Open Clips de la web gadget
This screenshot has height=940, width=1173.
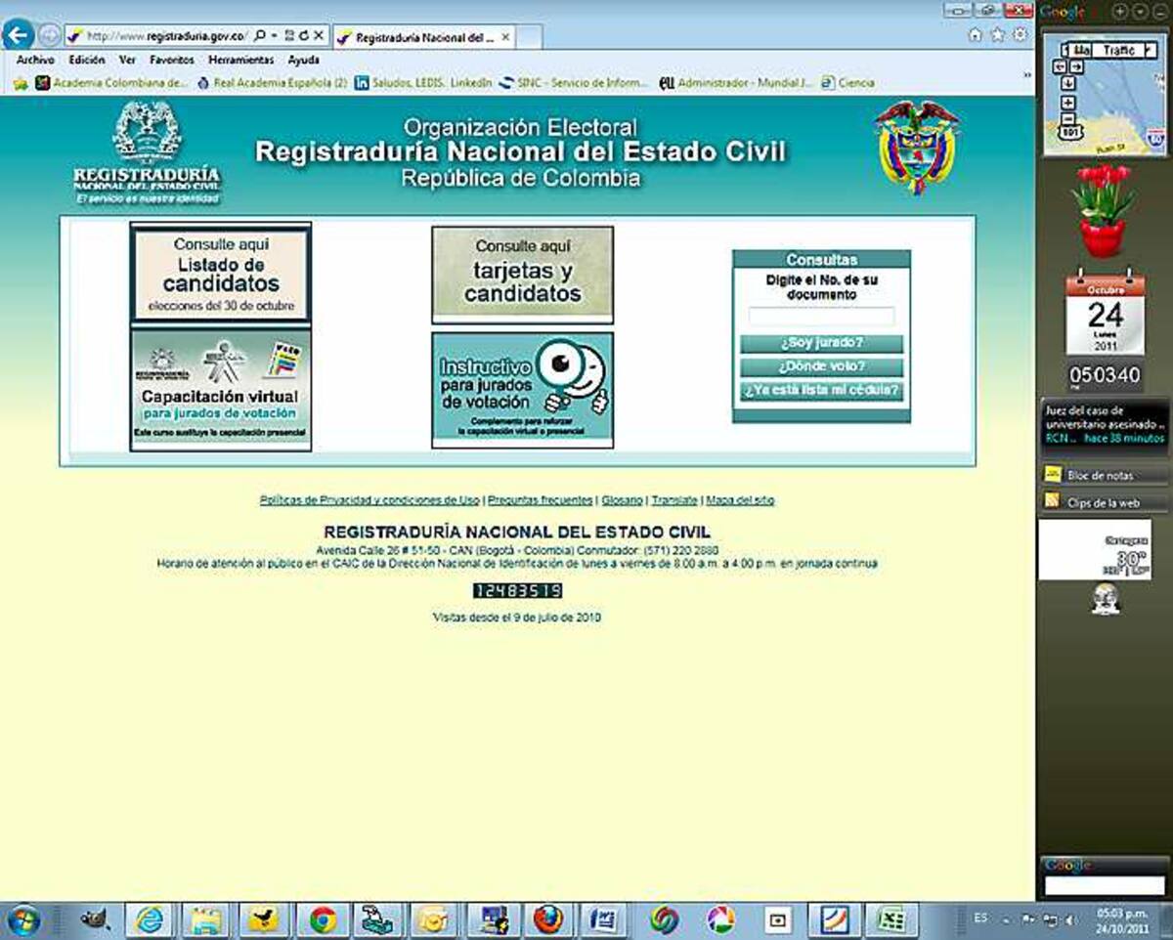point(1105,501)
